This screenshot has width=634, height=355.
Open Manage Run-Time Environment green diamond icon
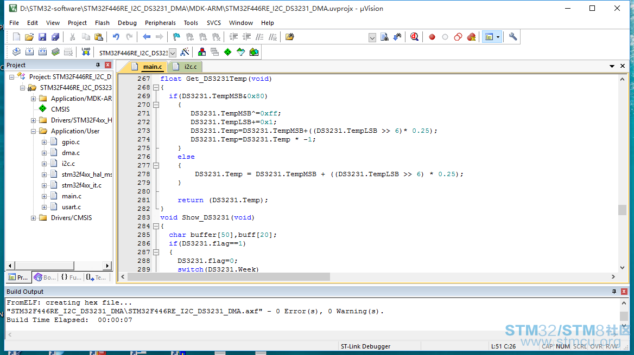tap(227, 51)
